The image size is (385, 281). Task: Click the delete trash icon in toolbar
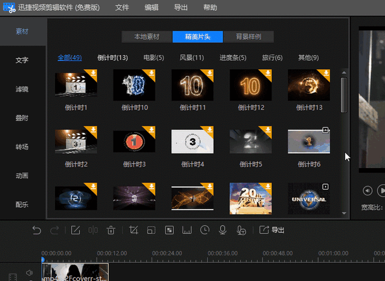(x=111, y=230)
